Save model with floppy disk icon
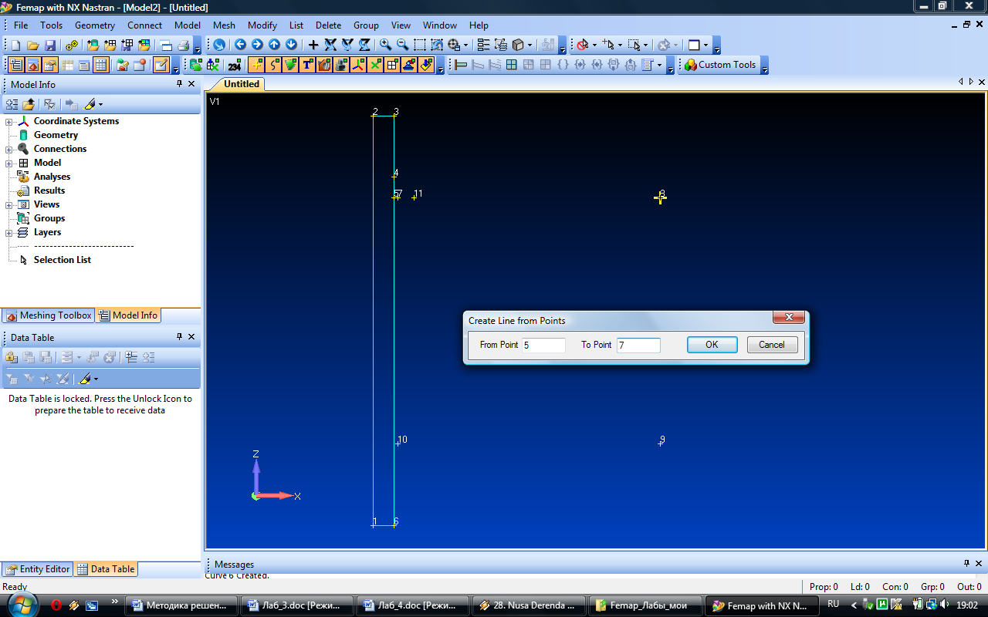The image size is (988, 617). click(50, 45)
